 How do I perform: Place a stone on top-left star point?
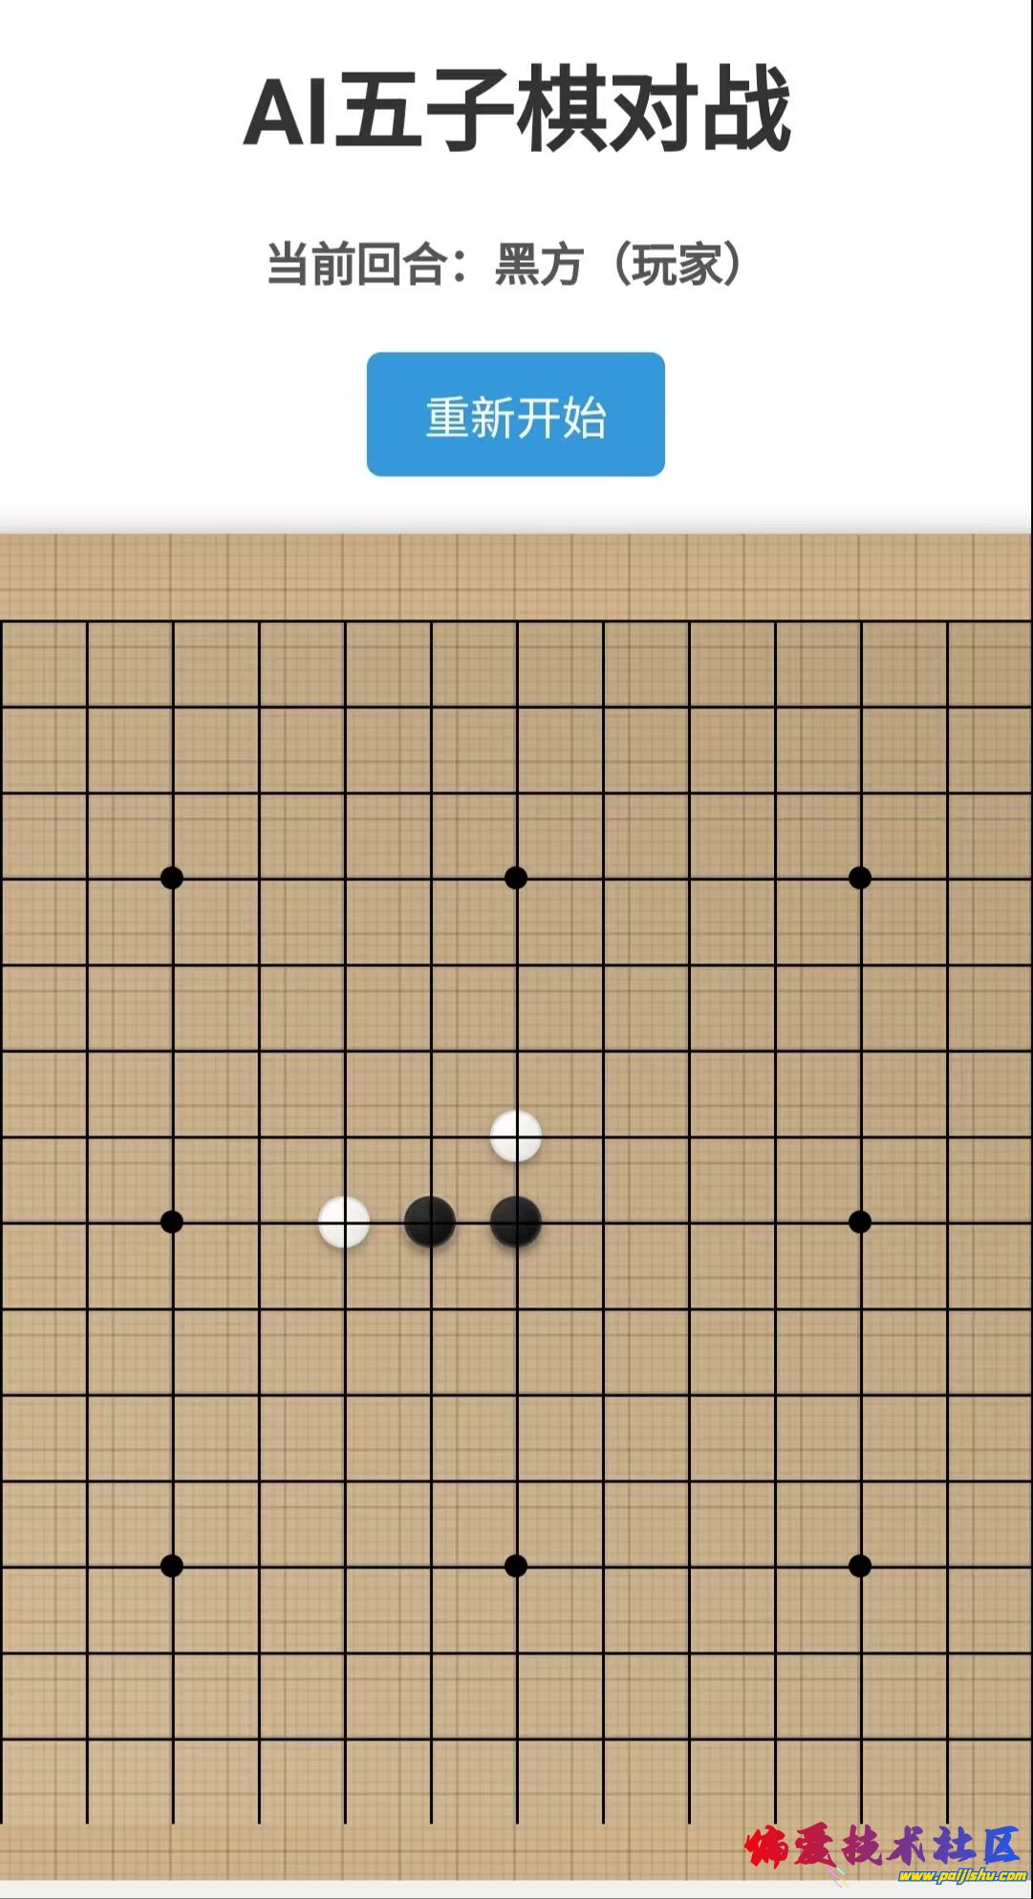pyautogui.click(x=172, y=877)
